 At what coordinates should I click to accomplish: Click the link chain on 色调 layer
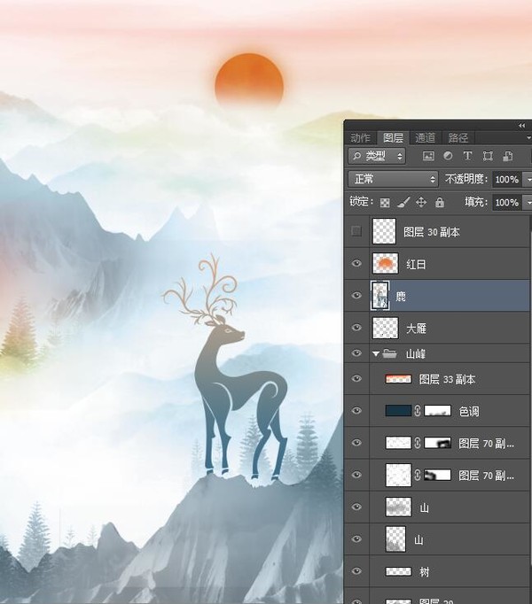click(x=418, y=411)
